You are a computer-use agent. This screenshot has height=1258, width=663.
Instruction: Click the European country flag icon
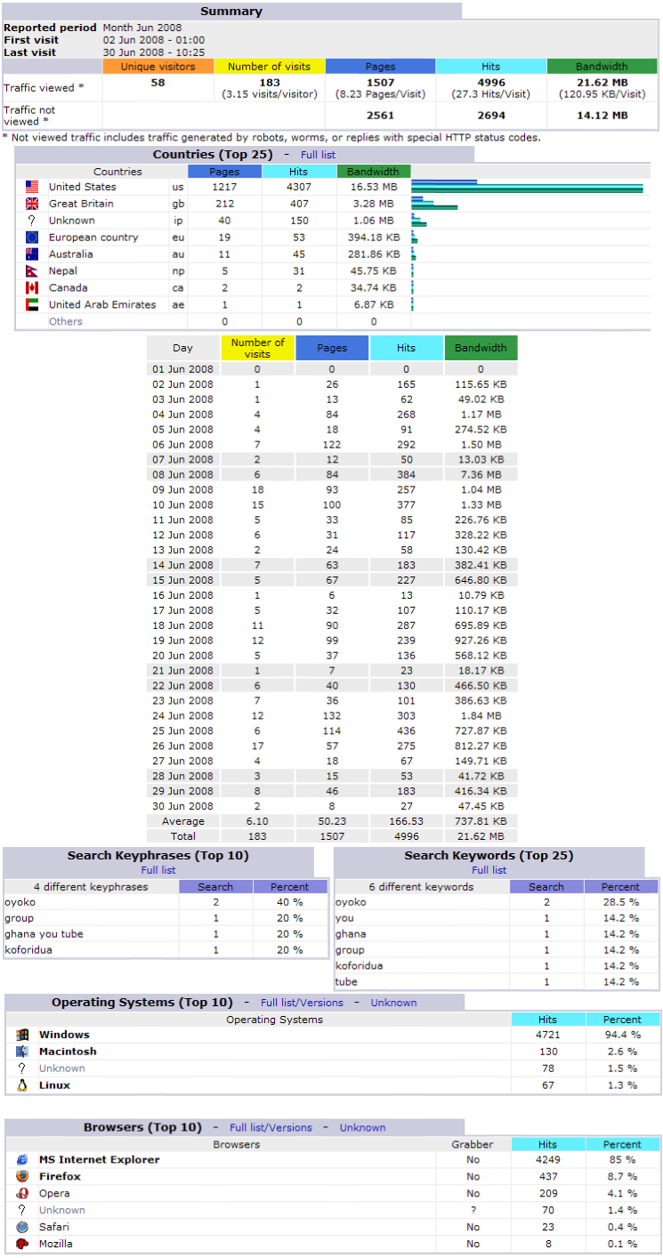pos(32,238)
